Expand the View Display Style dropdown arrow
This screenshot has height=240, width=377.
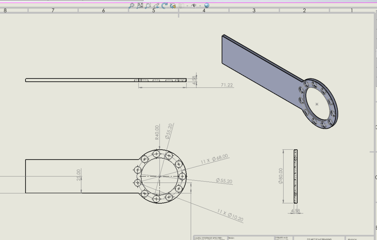tap(187, 5)
